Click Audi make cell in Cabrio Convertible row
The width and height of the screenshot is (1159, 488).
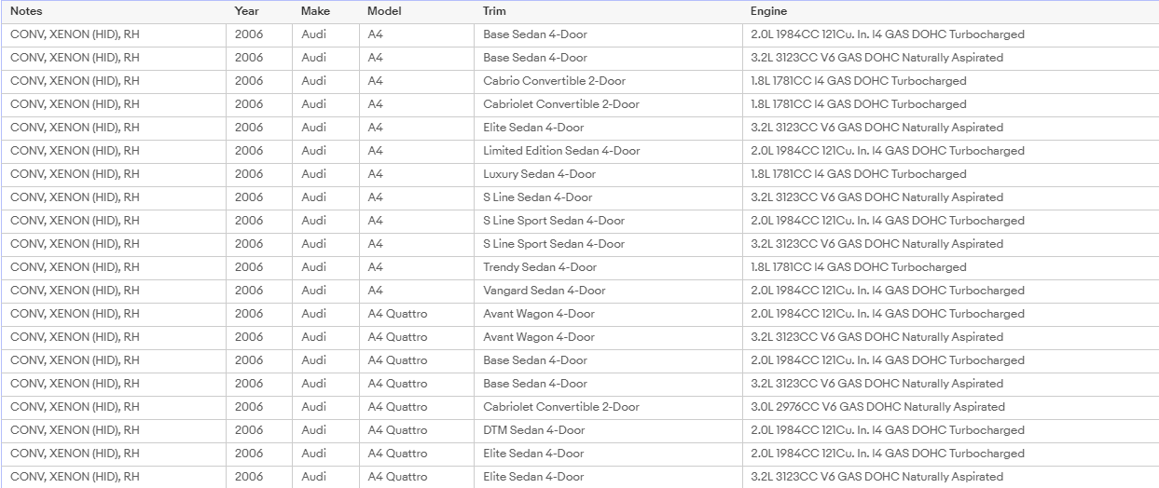coord(324,81)
